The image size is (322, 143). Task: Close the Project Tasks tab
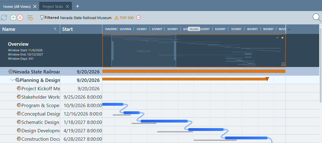tap(67, 6)
